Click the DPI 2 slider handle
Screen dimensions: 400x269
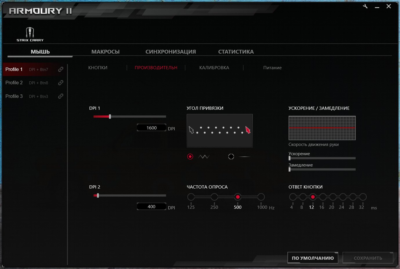[x=98, y=195]
